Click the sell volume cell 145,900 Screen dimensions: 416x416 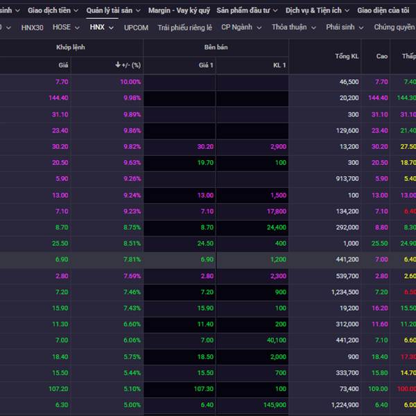[270, 405]
